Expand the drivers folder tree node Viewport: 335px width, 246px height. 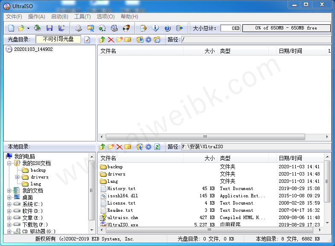[x=17, y=177]
